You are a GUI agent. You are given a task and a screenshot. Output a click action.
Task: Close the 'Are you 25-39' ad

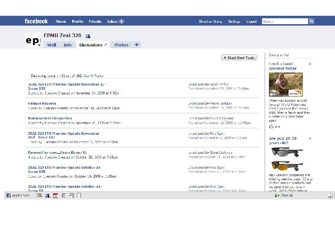310,139
